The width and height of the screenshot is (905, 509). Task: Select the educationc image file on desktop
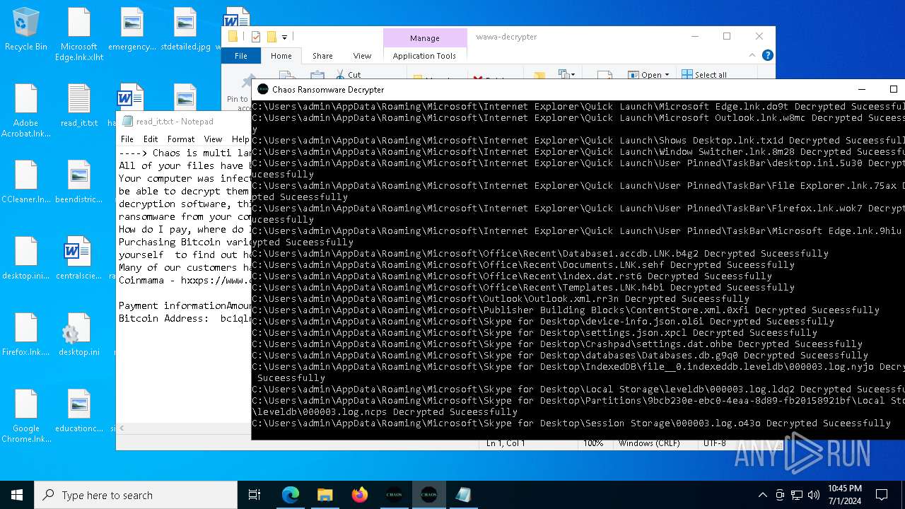pos(79,411)
